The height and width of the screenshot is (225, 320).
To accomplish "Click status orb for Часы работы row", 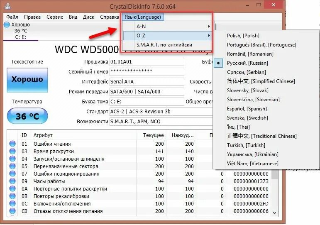I will click(12, 181).
